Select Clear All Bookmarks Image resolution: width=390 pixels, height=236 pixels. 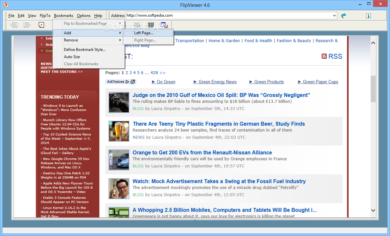pos(89,64)
